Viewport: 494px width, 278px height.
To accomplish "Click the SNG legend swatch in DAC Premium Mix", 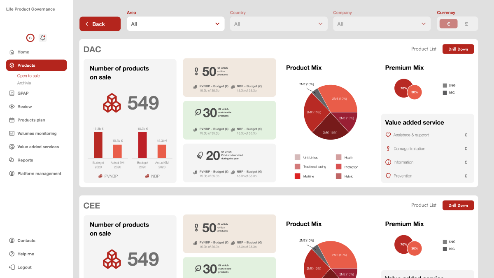I will pyautogui.click(x=445, y=86).
